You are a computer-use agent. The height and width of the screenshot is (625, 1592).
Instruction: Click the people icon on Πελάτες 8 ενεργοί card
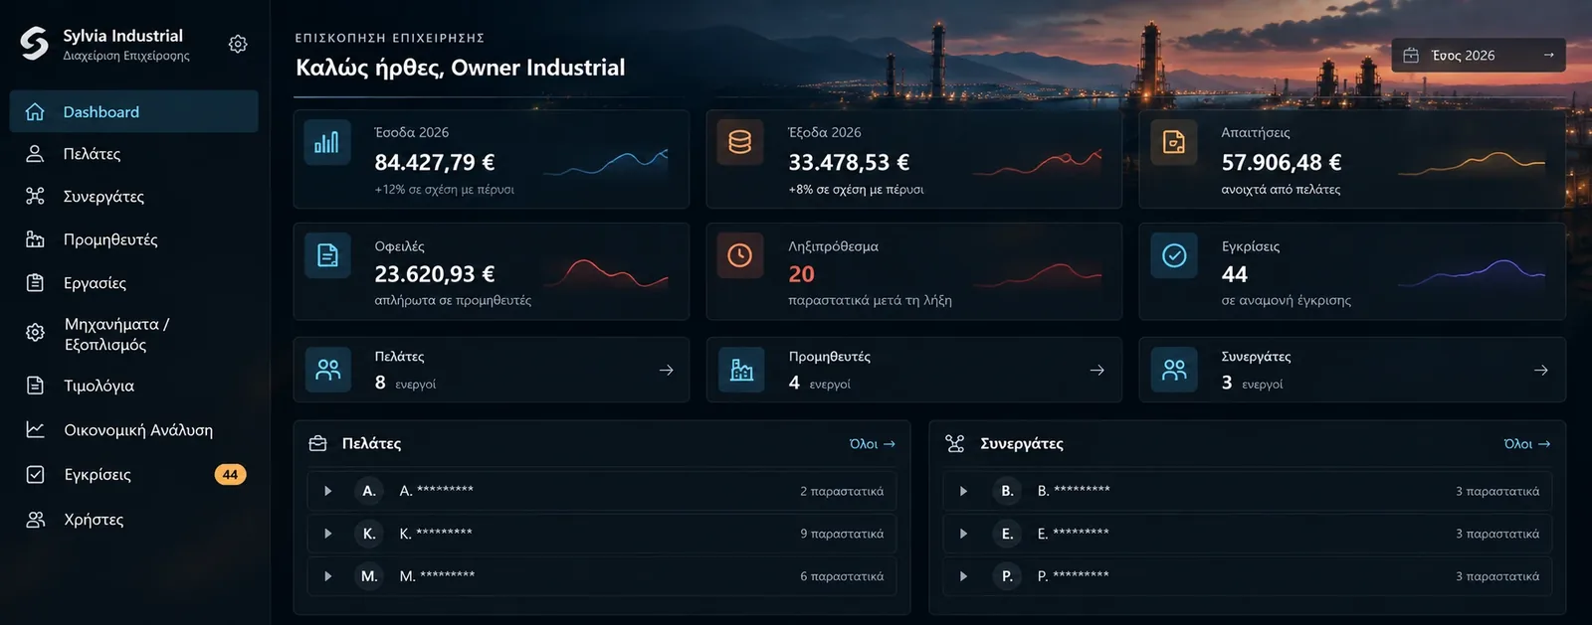click(x=327, y=370)
